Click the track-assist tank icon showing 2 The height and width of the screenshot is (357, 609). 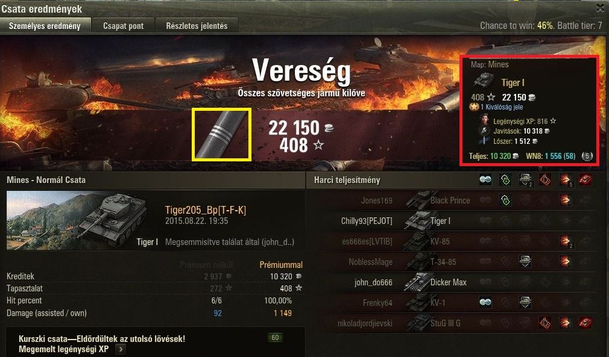(526, 179)
